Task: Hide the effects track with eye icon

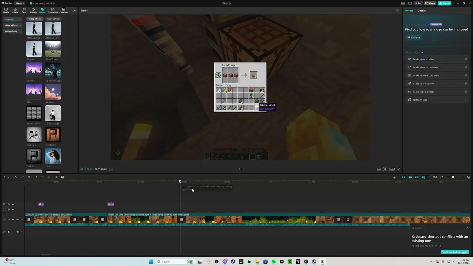Action: point(13,204)
